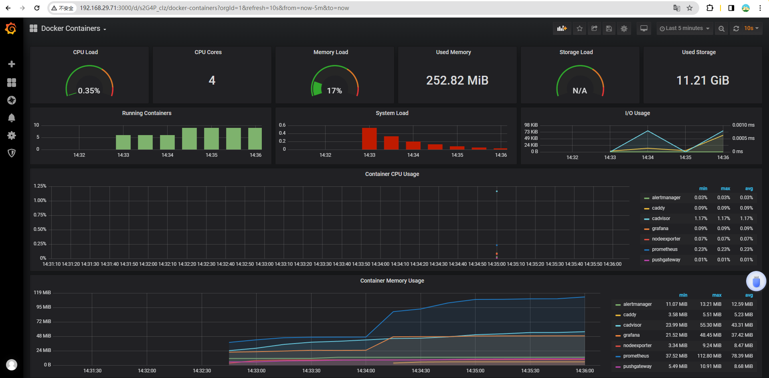Reload the browser page
Screen dimensions: 769x378
tap(37, 8)
